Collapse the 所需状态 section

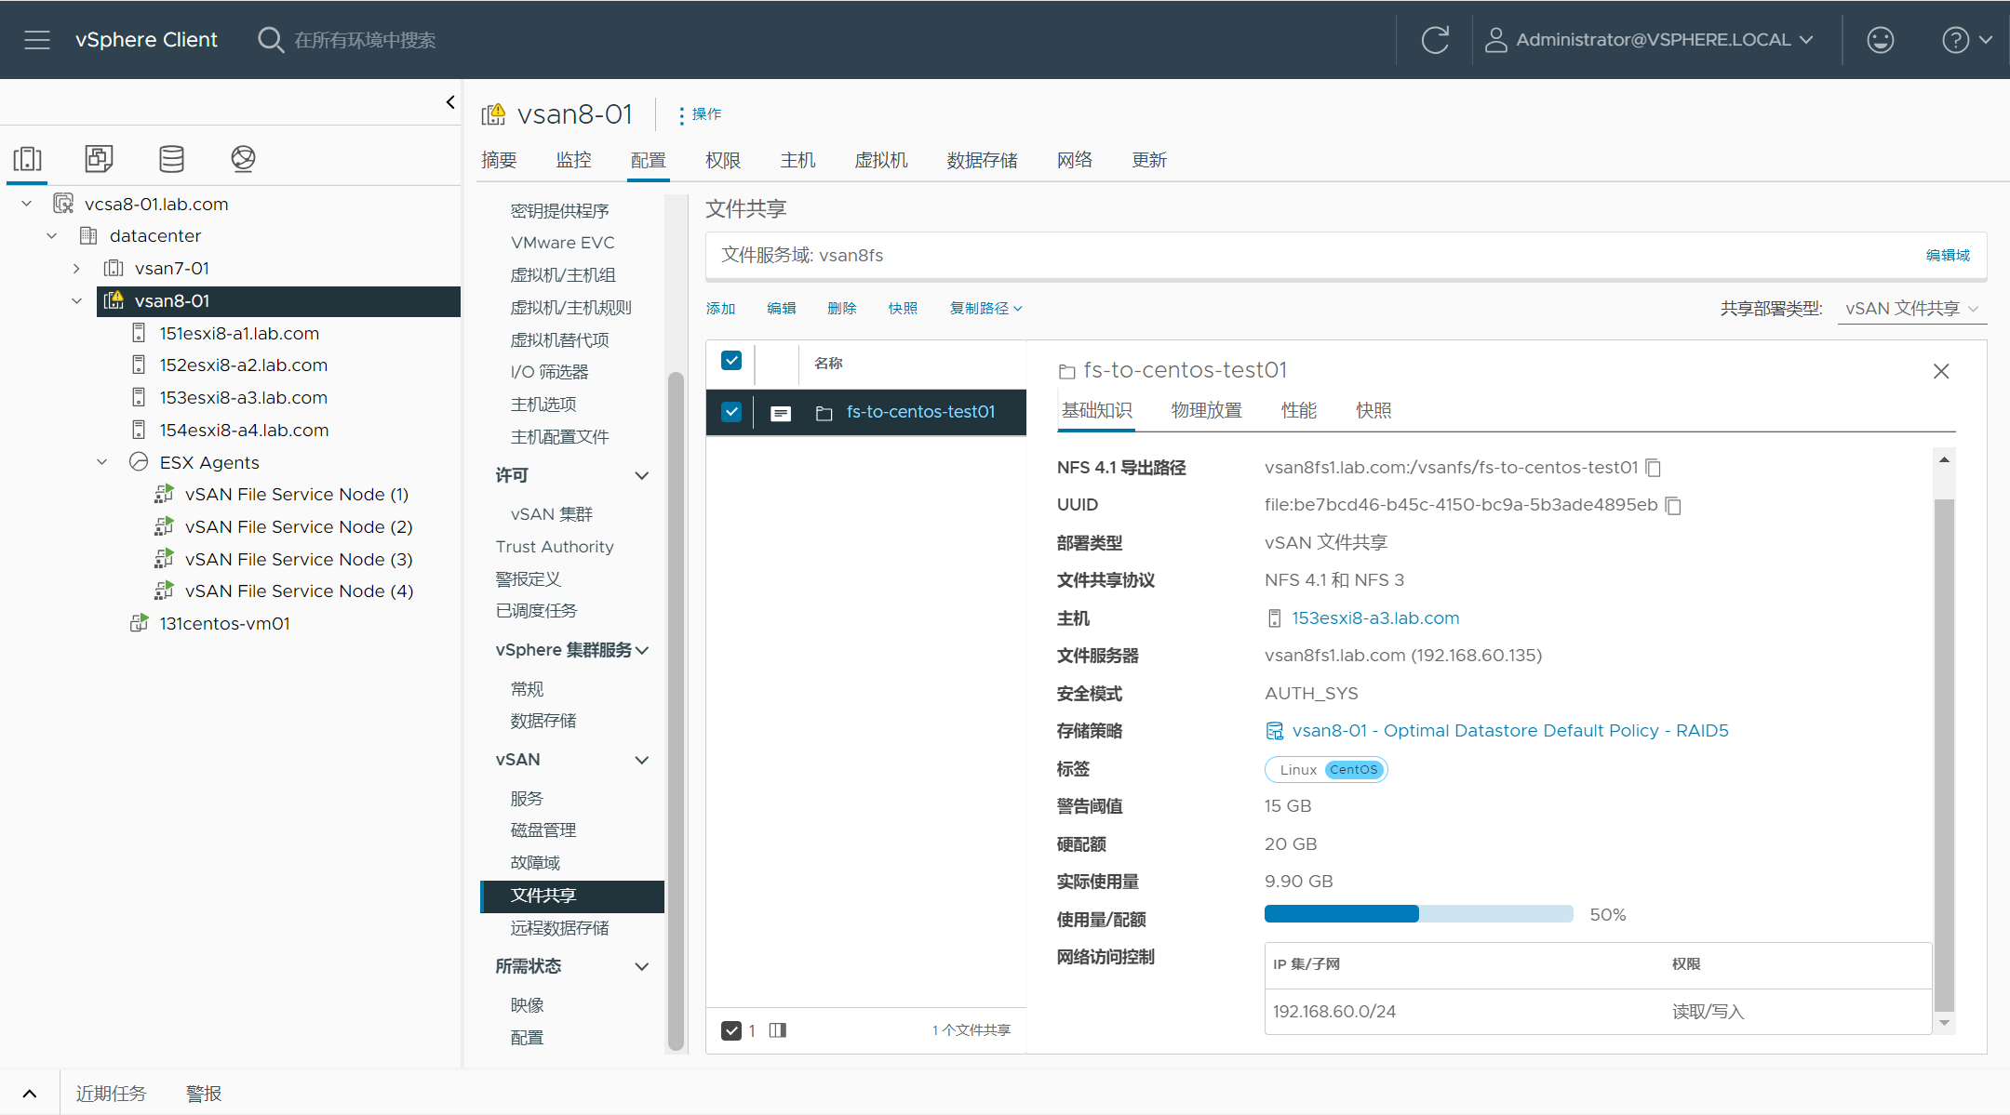point(642,966)
